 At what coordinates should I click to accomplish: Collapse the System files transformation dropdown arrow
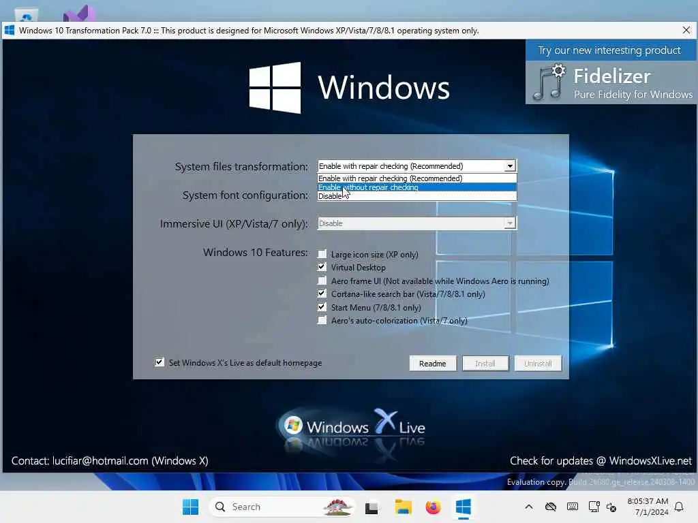pyautogui.click(x=510, y=166)
